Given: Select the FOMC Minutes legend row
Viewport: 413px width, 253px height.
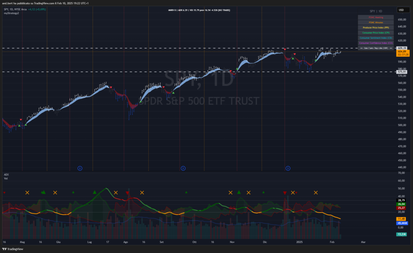Looking at the screenshot, I should point(375,22).
